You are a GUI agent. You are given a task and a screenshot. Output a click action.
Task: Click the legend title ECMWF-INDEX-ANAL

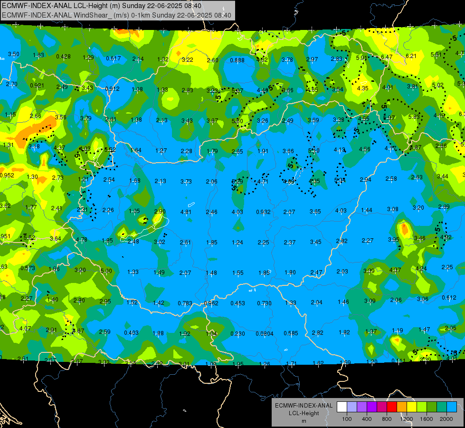304,406
